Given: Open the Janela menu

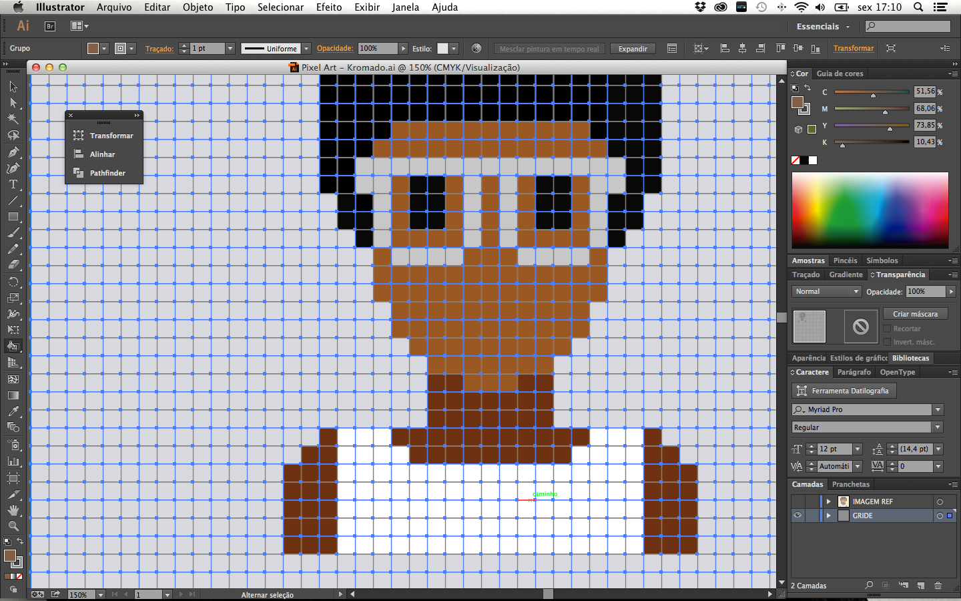Looking at the screenshot, I should [x=406, y=7].
